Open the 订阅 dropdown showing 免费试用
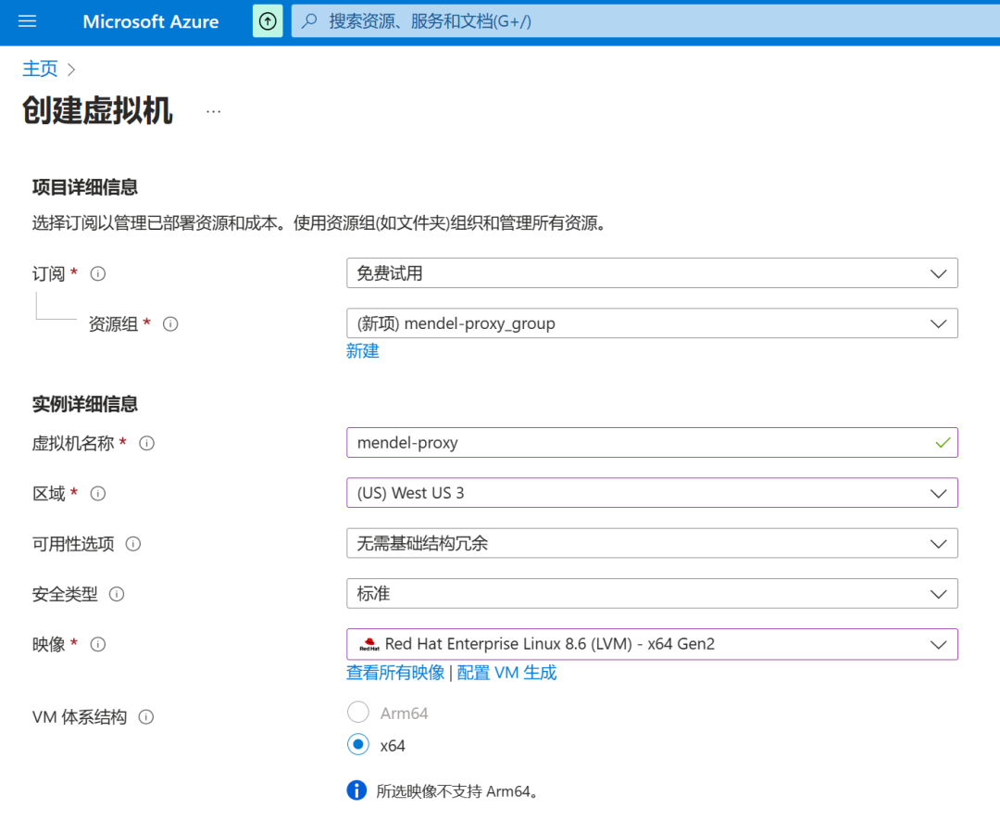Image resolution: width=1000 pixels, height=821 pixels. [x=652, y=273]
